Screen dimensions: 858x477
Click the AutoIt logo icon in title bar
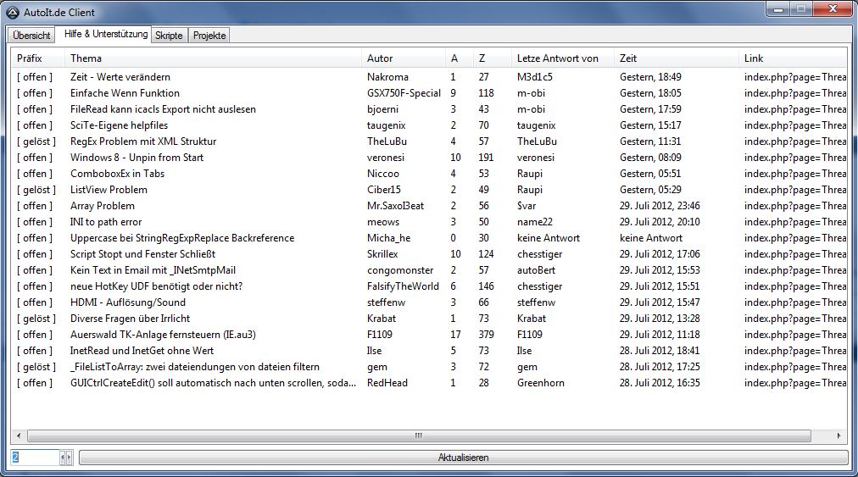pos(13,12)
